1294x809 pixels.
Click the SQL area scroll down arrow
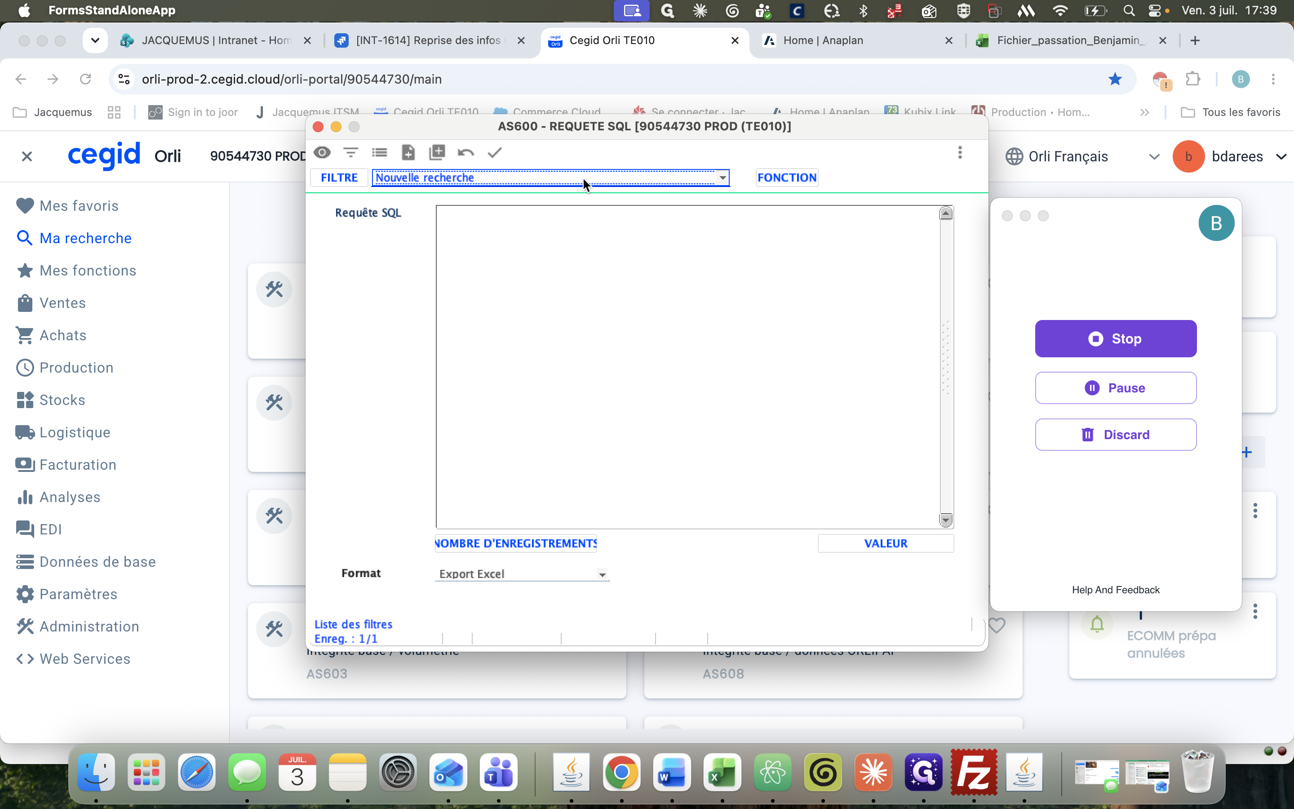click(x=946, y=520)
